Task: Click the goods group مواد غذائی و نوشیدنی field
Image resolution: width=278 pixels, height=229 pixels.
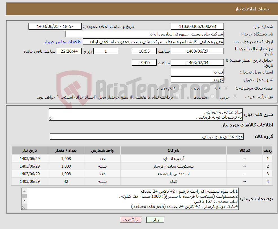Action: coord(147,136)
